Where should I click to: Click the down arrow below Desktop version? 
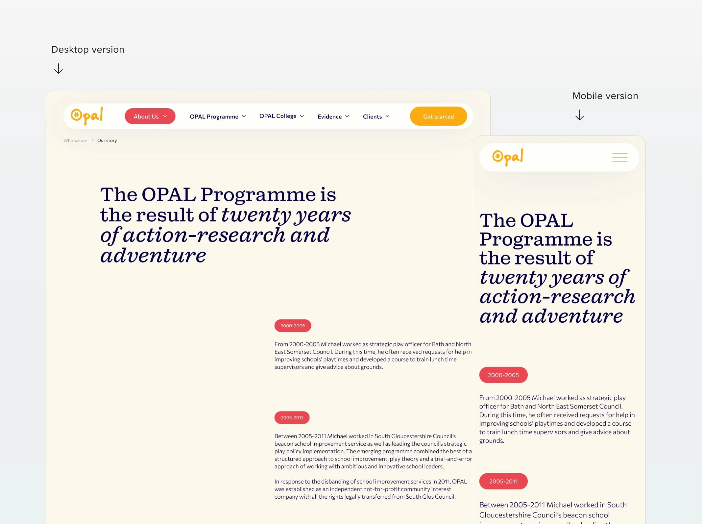click(x=58, y=68)
